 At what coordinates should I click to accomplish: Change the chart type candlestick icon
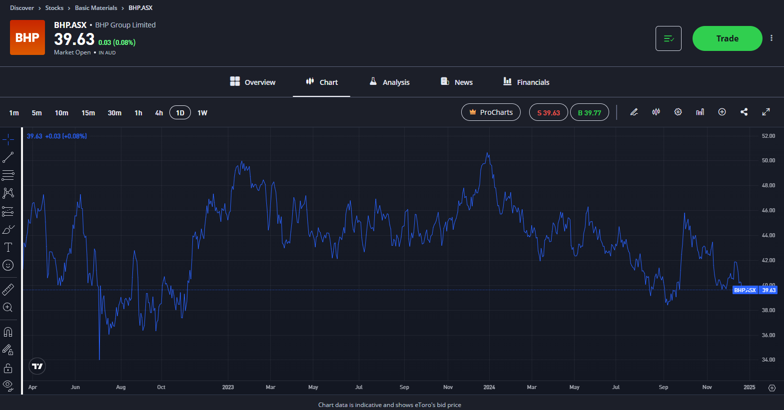point(656,112)
